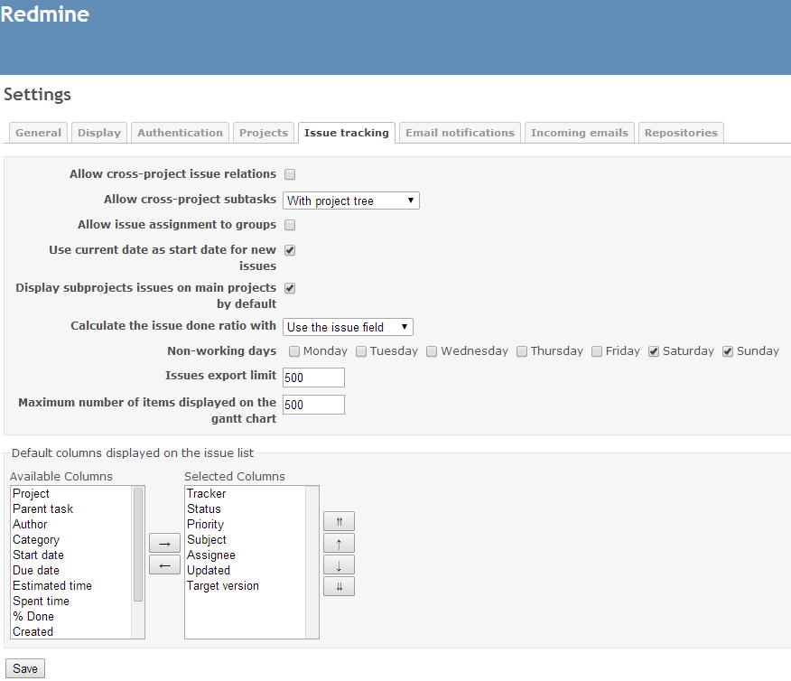Enable issue assignment to groups
The height and width of the screenshot is (681, 791).
point(290,225)
